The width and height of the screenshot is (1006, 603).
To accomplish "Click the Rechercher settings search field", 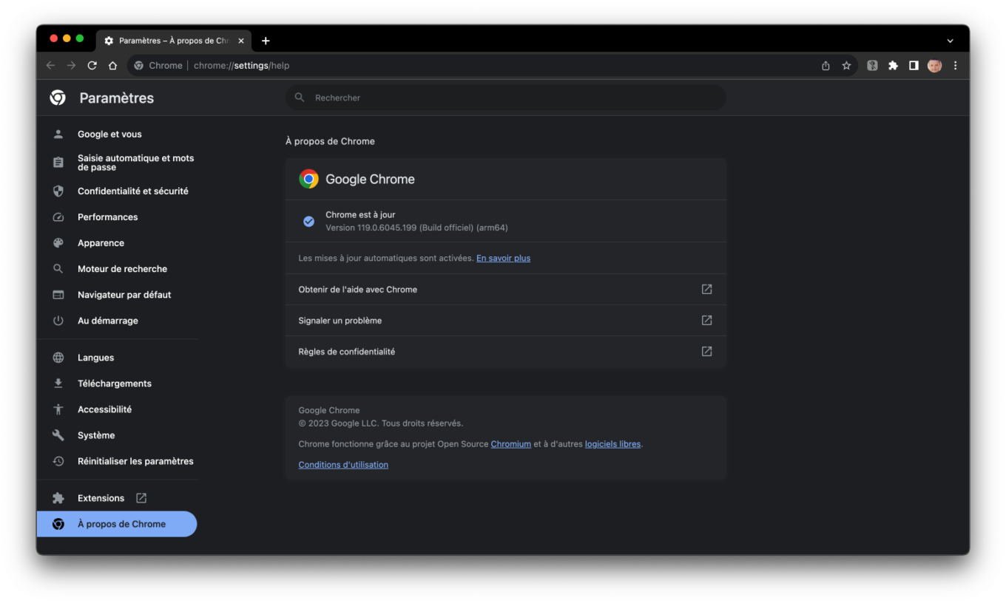I will tap(506, 98).
